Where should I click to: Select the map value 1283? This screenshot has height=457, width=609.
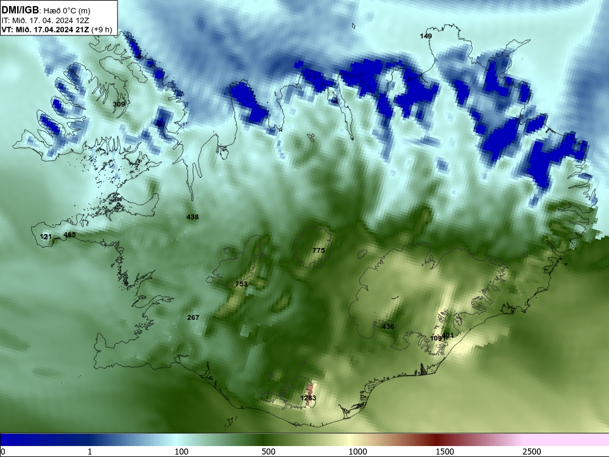[308, 398]
